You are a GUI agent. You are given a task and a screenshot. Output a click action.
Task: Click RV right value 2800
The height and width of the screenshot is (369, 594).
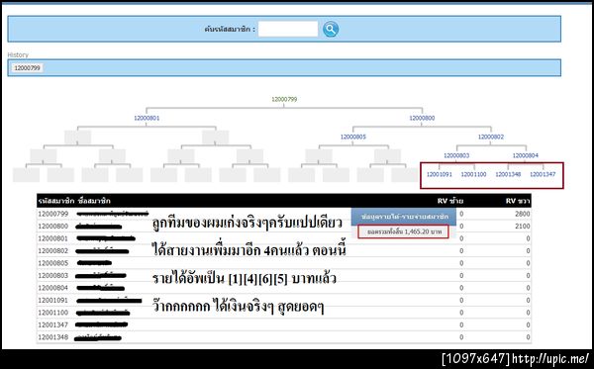coord(522,214)
